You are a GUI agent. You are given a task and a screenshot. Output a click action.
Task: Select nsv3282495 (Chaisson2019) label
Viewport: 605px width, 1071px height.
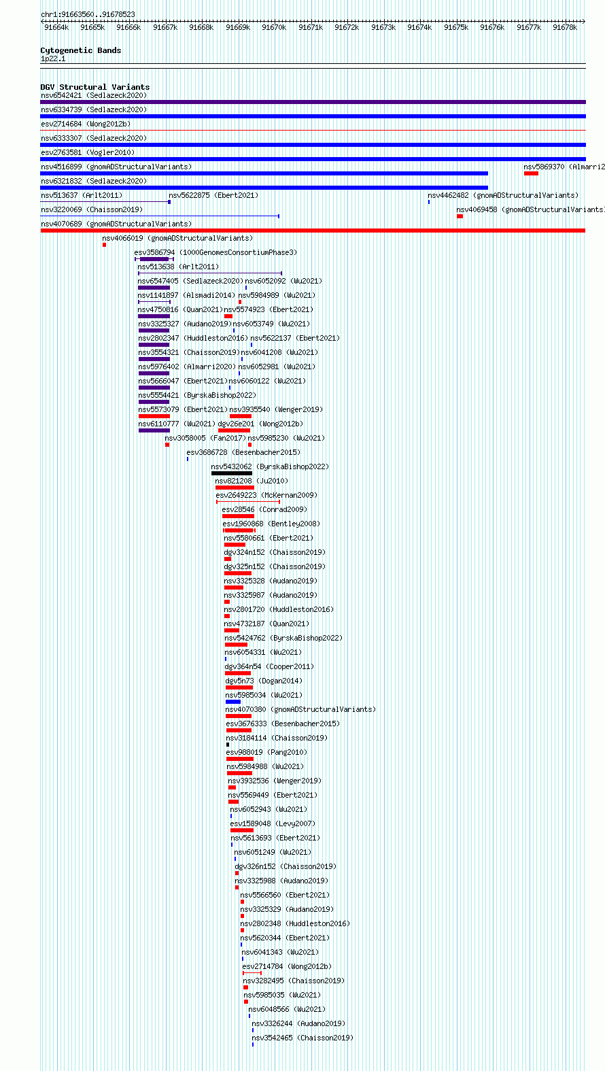pyautogui.click(x=294, y=981)
